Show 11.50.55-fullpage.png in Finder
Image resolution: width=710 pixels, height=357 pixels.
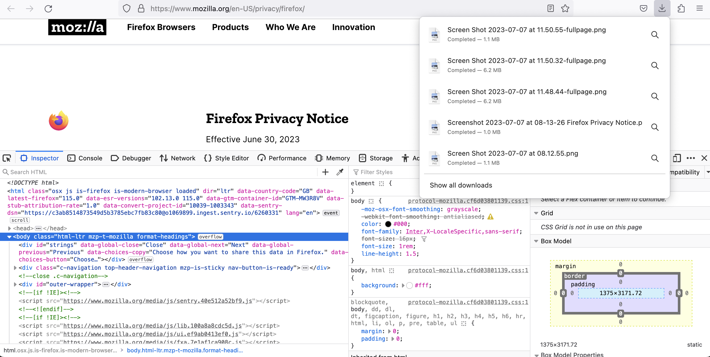655,35
